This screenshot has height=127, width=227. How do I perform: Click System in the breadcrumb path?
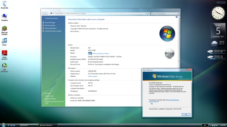[x=83, y=14]
